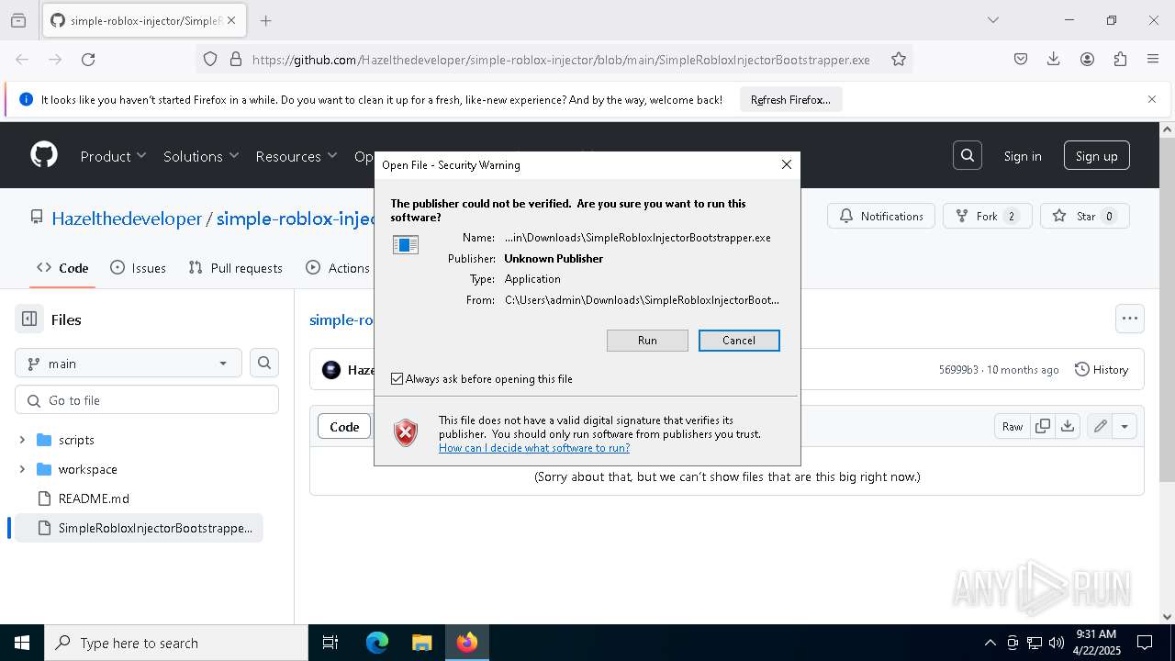Expand the scripts folder
The width and height of the screenshot is (1175, 661).
click(x=22, y=440)
